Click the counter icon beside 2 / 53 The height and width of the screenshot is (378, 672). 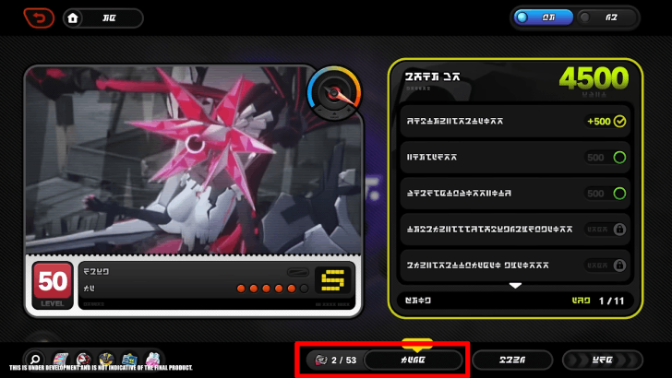[x=319, y=360]
